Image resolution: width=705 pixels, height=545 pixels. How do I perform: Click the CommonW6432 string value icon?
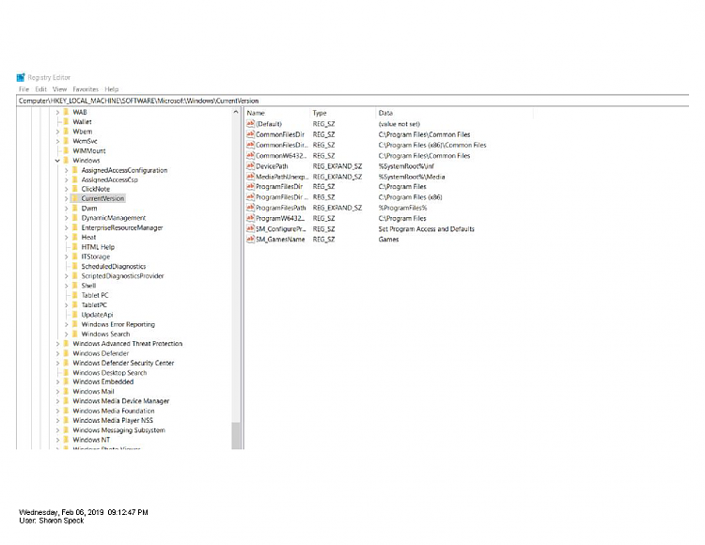[250, 155]
